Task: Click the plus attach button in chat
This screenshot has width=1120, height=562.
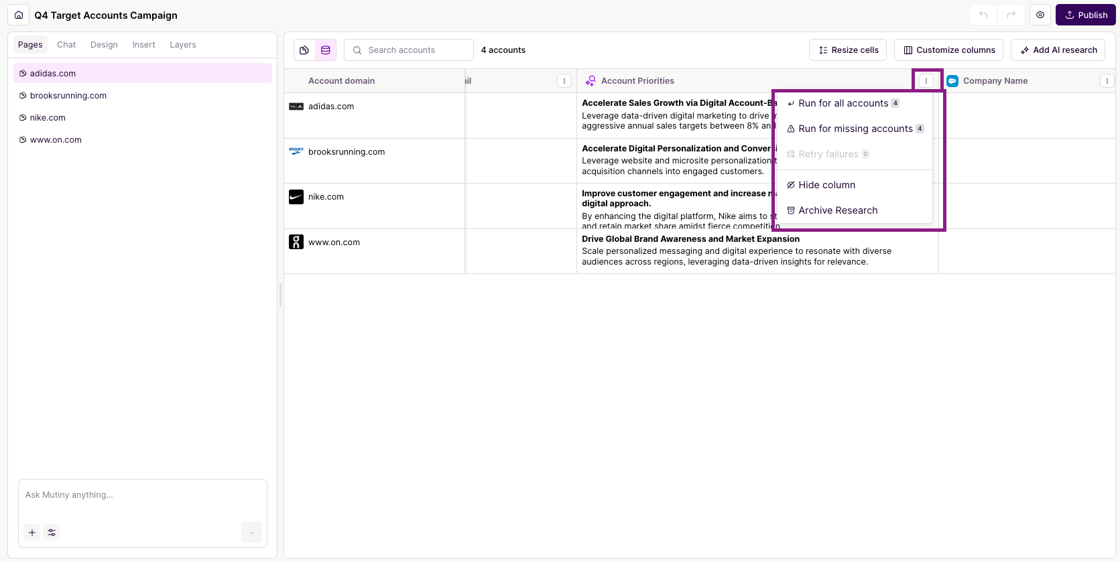Action: click(x=32, y=533)
